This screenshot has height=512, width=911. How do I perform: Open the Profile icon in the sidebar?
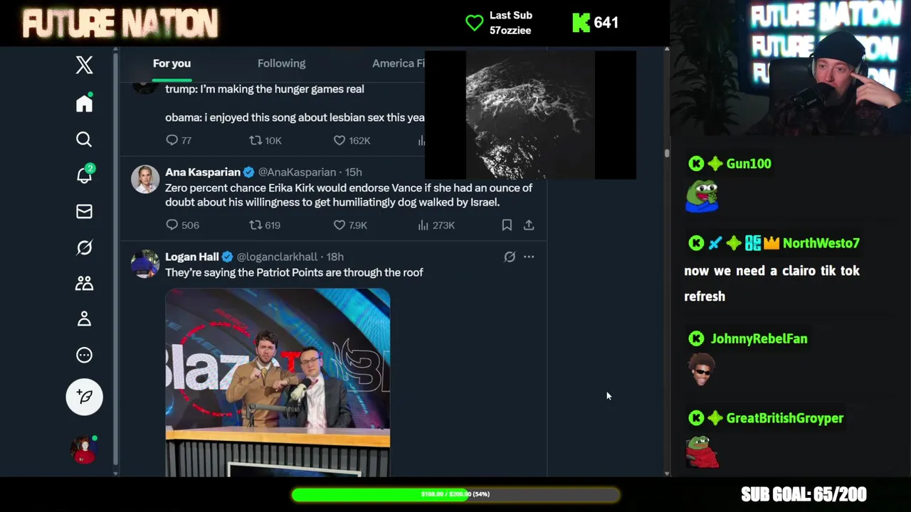tap(84, 319)
